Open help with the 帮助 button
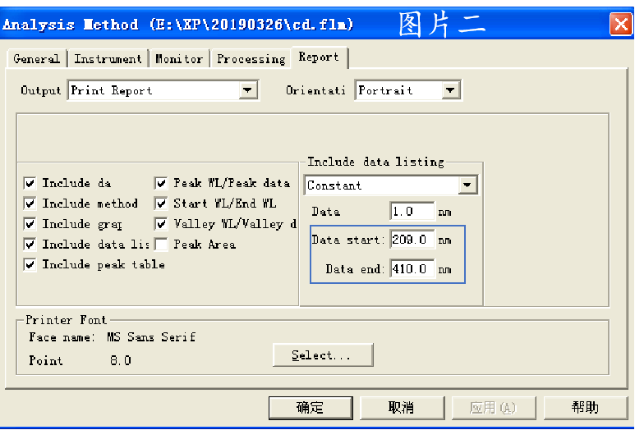 click(585, 408)
